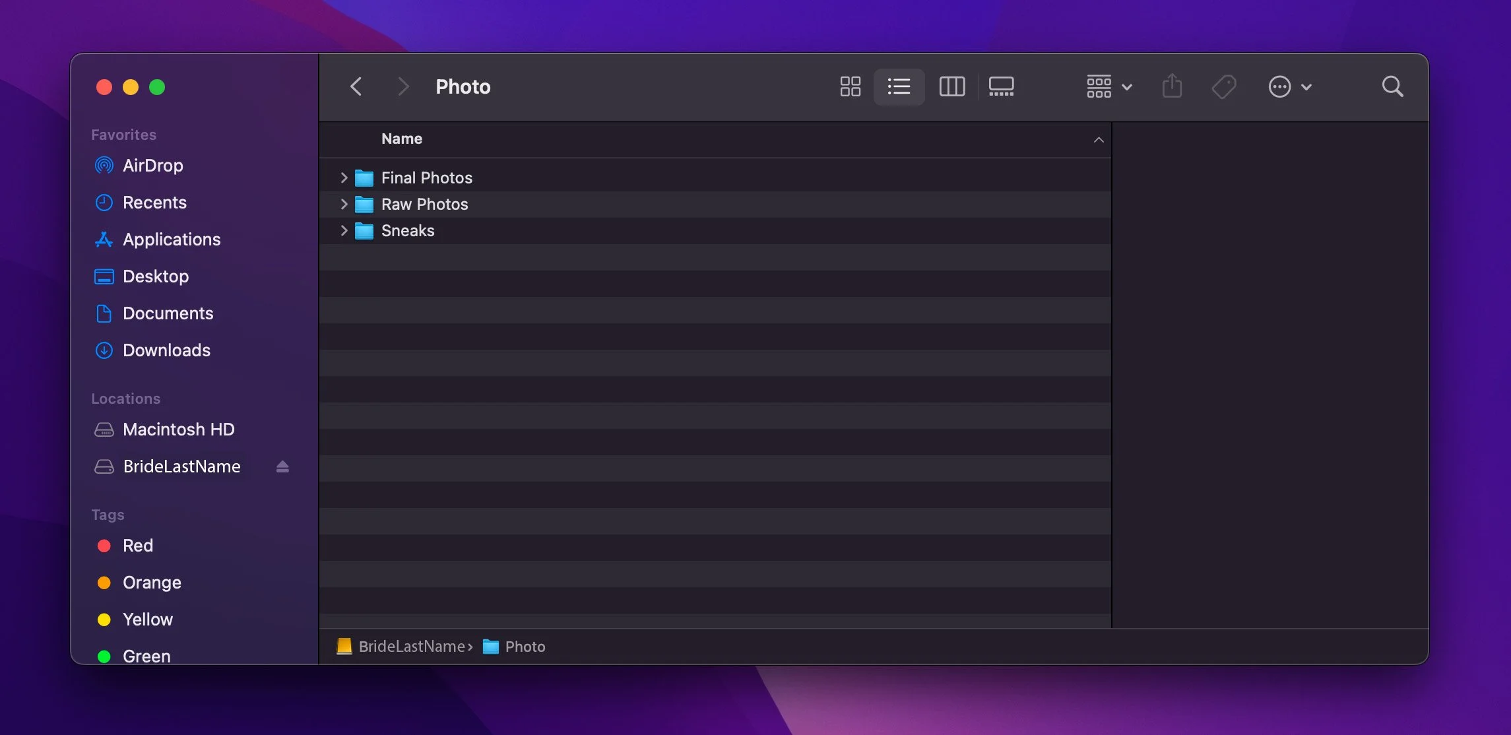This screenshot has height=735, width=1511.
Task: Open the grouping options dropdown
Action: [1109, 86]
